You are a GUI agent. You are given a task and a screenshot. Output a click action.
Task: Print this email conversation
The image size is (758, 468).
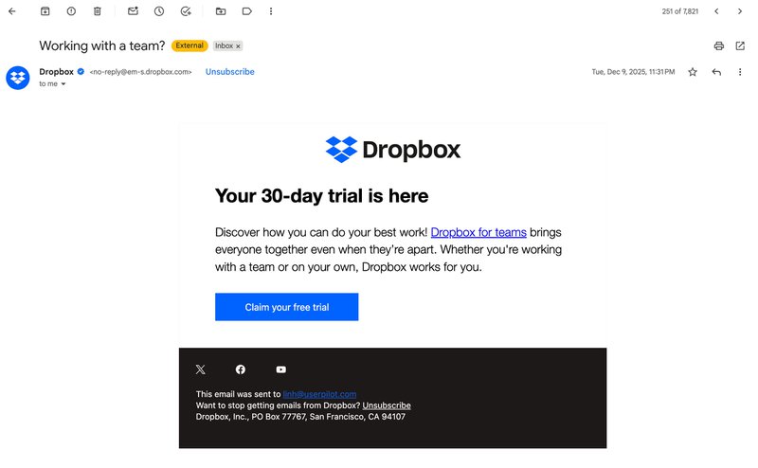pos(719,45)
